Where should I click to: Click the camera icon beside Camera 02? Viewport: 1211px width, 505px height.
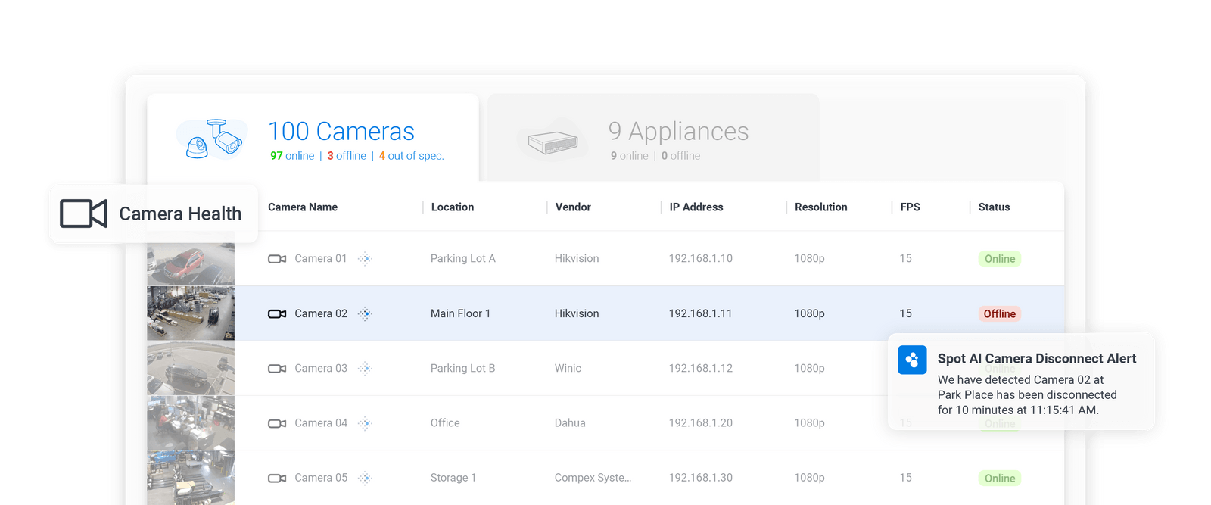coord(277,313)
